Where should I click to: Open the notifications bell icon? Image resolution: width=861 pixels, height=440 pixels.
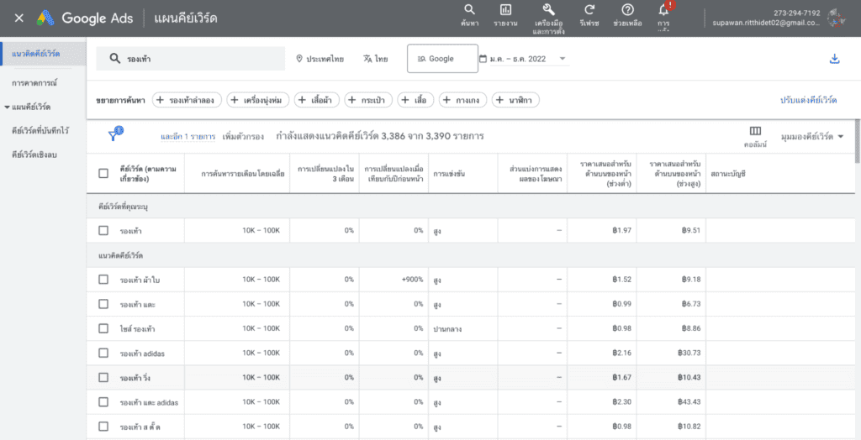(x=663, y=10)
